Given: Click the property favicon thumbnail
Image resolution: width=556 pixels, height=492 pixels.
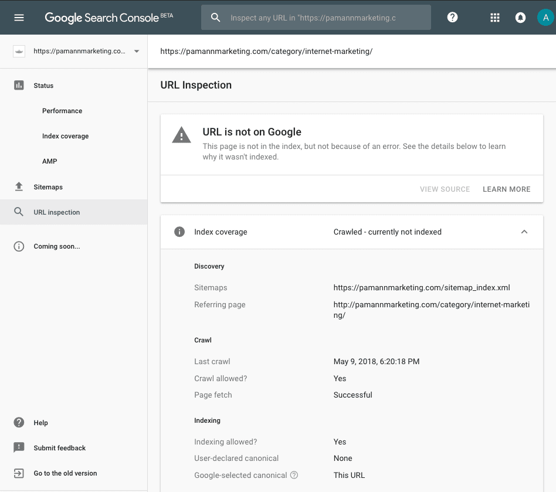Looking at the screenshot, I should click(x=19, y=51).
